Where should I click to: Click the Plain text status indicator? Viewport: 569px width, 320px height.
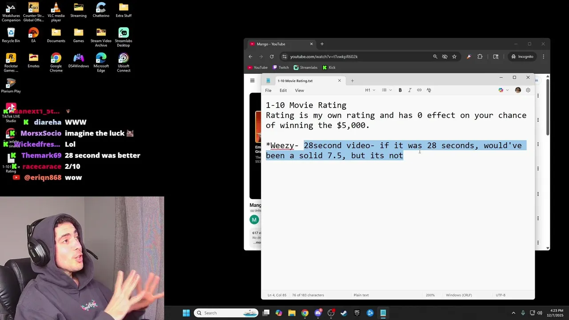(x=361, y=295)
